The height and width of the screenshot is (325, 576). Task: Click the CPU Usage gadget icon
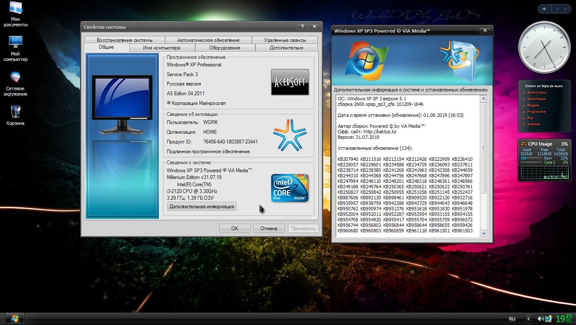point(523,144)
